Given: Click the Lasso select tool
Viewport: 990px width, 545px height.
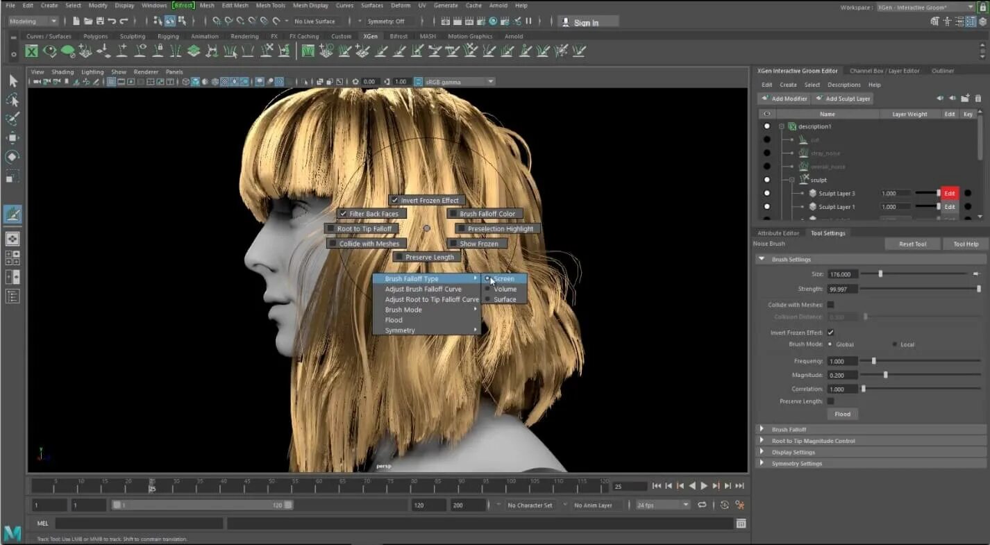Looking at the screenshot, I should click(x=12, y=101).
